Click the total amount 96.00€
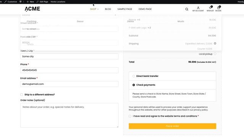The height and width of the screenshot is (137, 244). coord(192,62)
